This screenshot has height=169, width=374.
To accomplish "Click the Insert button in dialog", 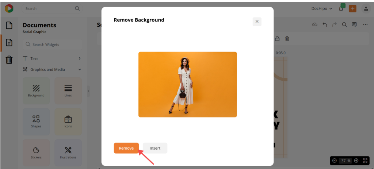I will click(x=155, y=148).
